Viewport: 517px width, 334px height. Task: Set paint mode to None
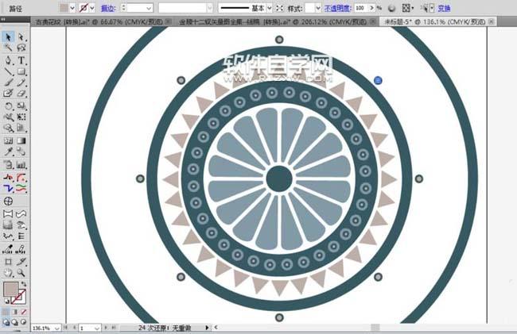[24, 312]
